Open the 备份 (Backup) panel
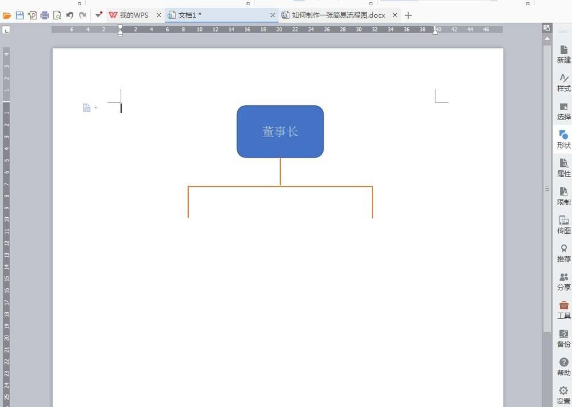 [563, 338]
